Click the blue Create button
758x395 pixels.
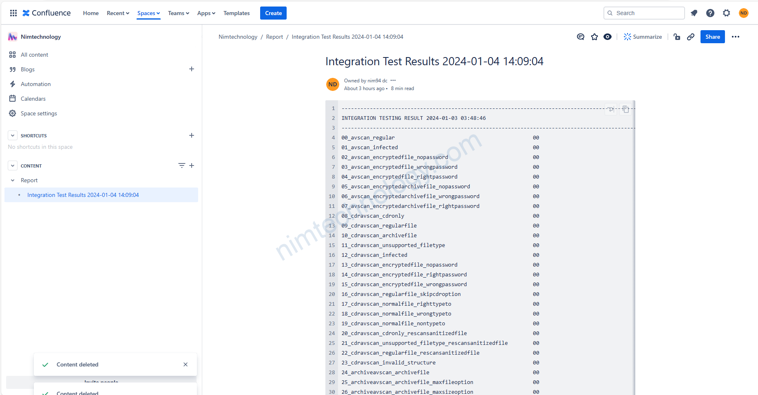273,13
